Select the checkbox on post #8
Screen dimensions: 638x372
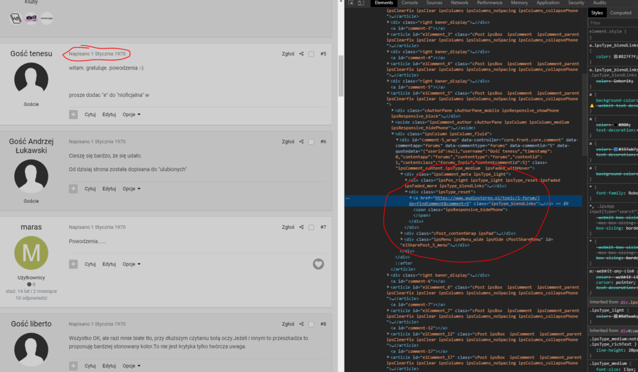311,324
